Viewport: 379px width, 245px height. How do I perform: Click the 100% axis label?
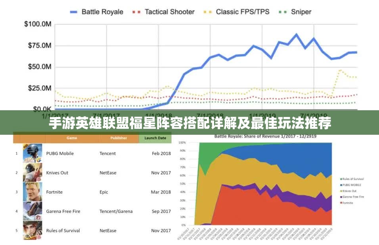point(182,143)
